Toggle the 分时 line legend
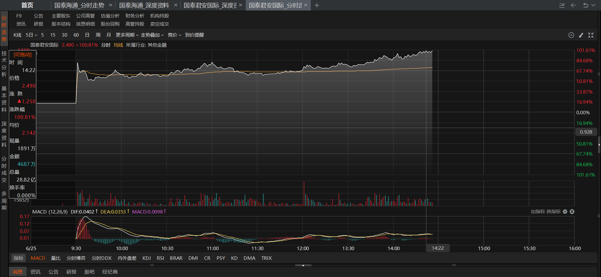This screenshot has width=601, height=277. pos(106,45)
